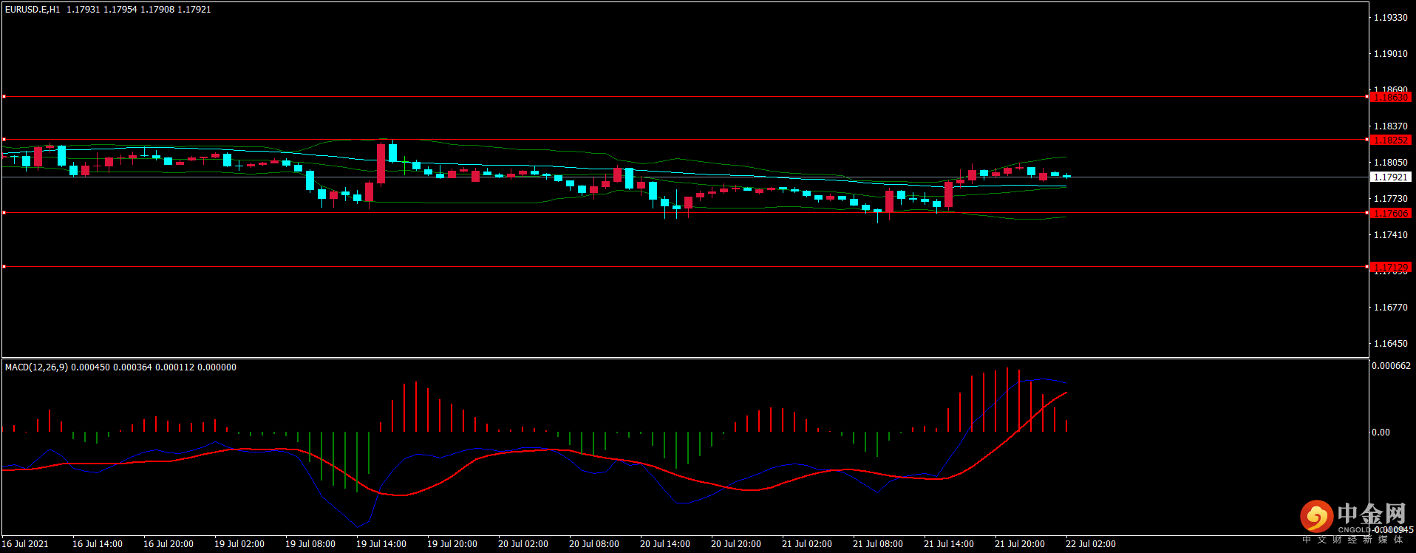Click the 19 Jul 20:00 time label
Viewport: 1416px width, 553px height.
[452, 544]
